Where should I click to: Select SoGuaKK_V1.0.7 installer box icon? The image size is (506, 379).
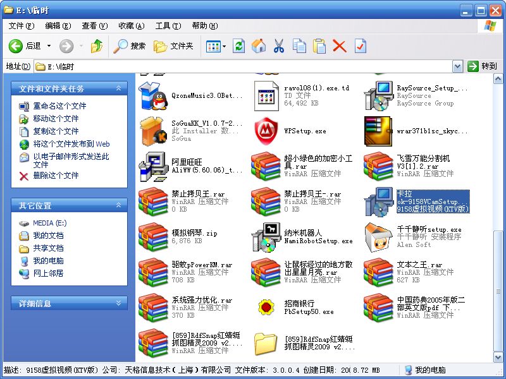(x=153, y=131)
